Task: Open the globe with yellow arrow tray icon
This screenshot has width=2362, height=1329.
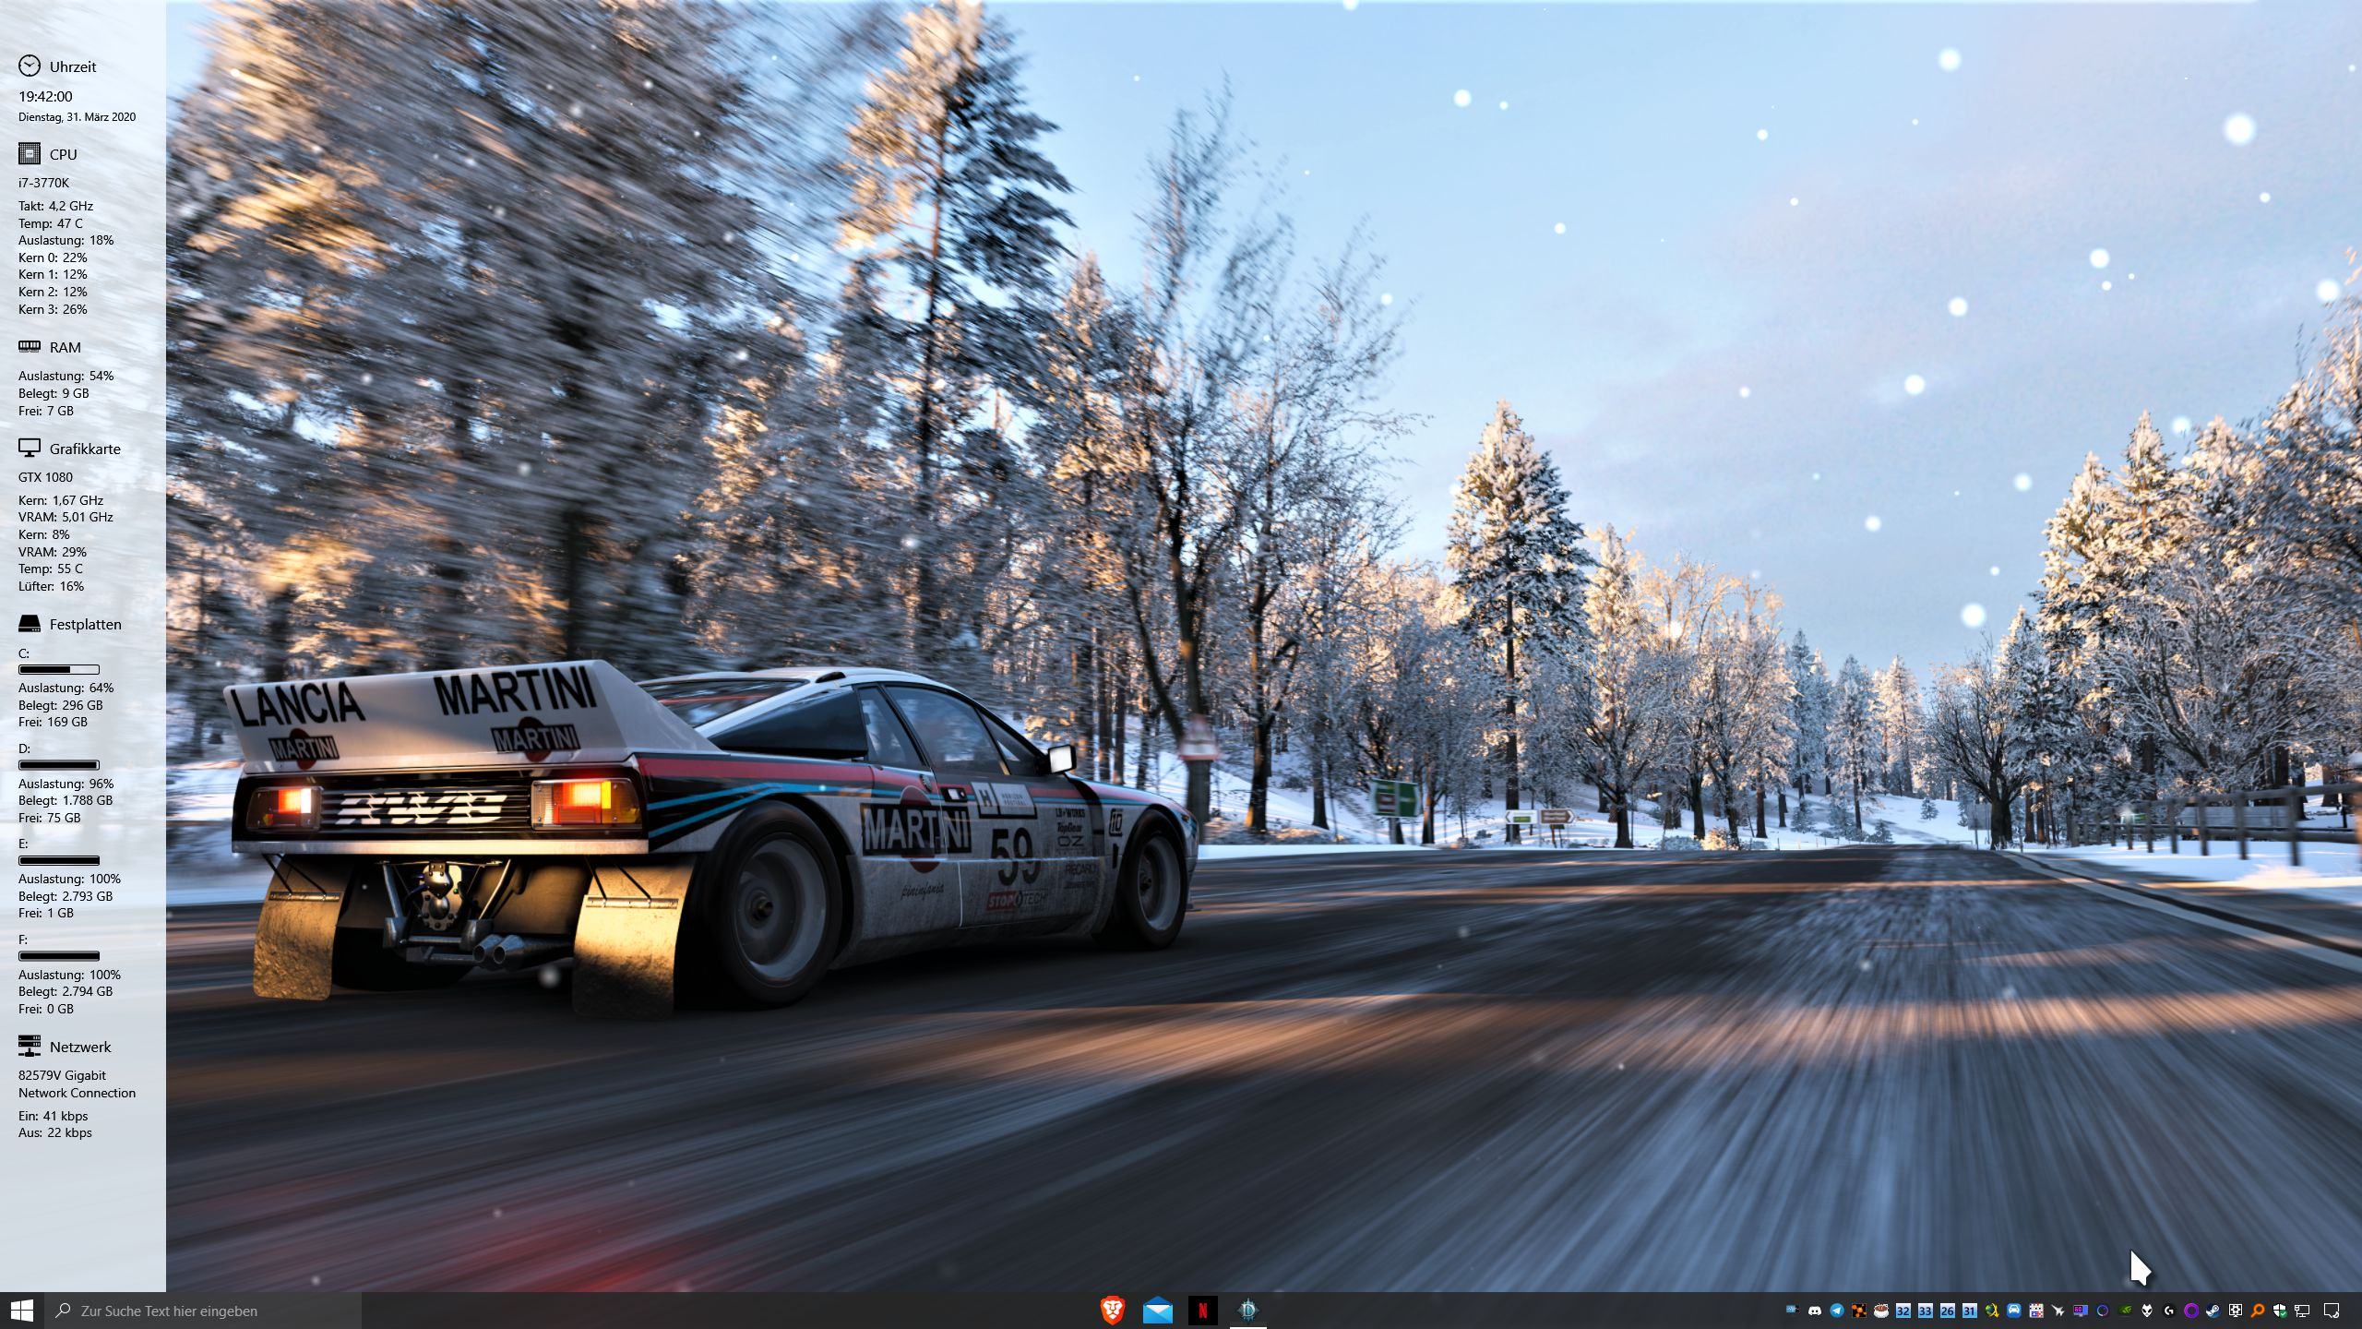Action: [1992, 1311]
